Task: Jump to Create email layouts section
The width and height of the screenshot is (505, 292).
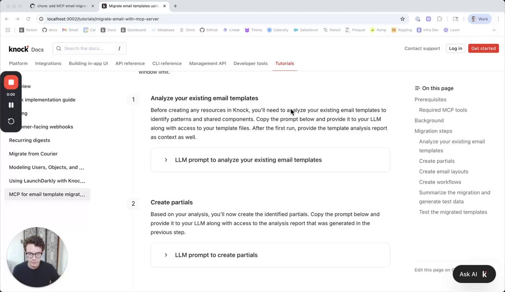Action: coord(443,172)
